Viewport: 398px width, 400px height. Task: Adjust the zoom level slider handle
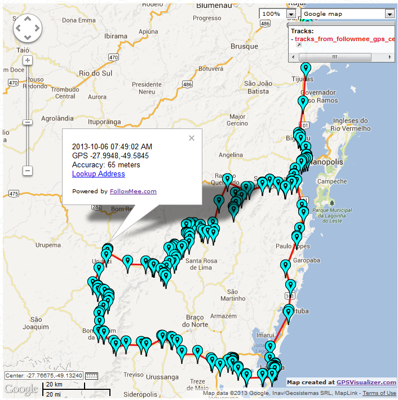click(28, 122)
